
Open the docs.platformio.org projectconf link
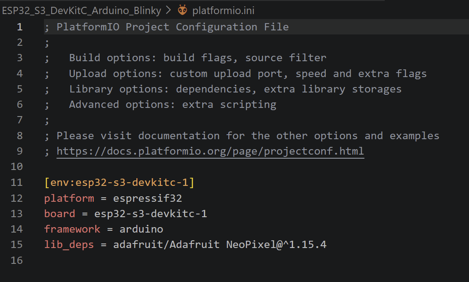210,151
